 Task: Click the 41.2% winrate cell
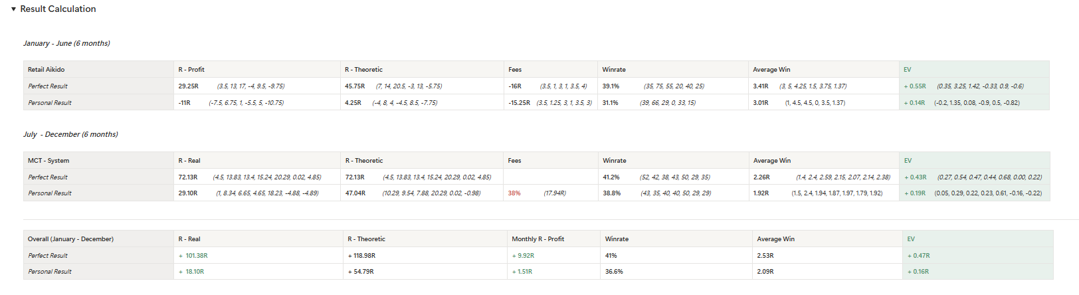pyautogui.click(x=674, y=177)
